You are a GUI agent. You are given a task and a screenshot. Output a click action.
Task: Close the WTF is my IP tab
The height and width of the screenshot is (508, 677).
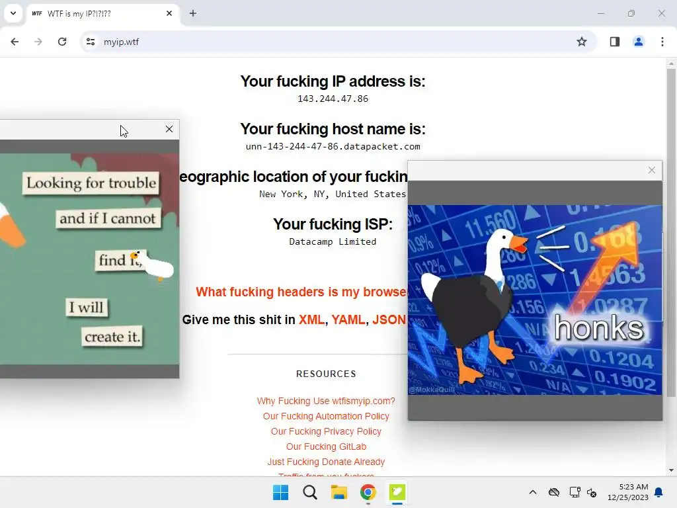click(169, 13)
